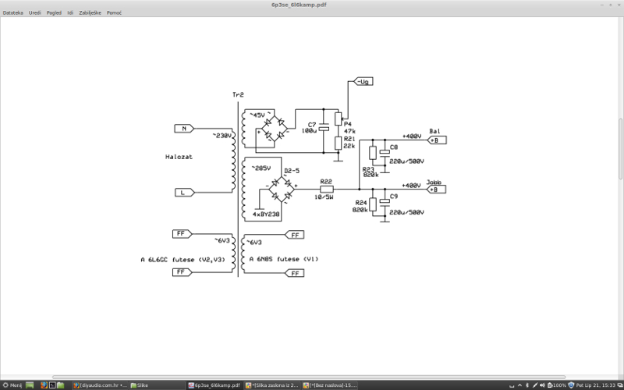Screen dimensions: 624x390
Task: Click the Menij start button
Action: click(12, 385)
